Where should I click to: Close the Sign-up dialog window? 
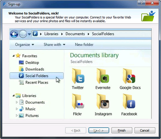[x=152, y=3]
